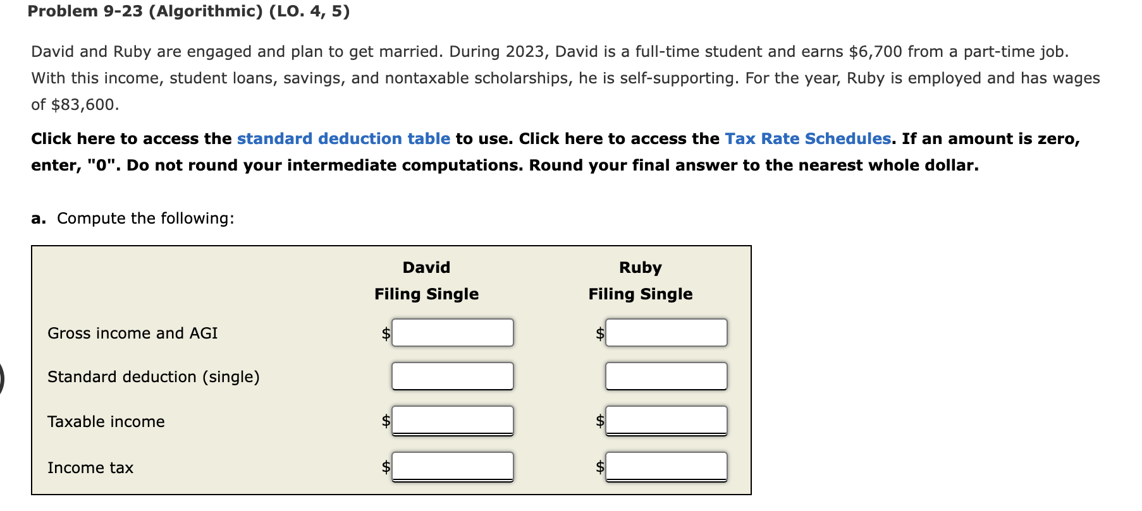This screenshot has width=1142, height=511.
Task: Click David's Taxable income input field
Action: [451, 420]
